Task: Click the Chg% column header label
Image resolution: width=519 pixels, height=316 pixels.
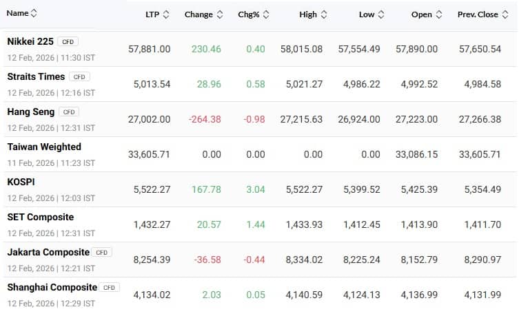Action: pos(249,14)
